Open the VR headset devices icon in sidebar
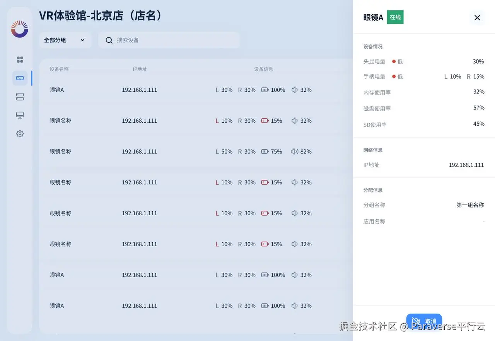The image size is (495, 341). click(x=20, y=78)
